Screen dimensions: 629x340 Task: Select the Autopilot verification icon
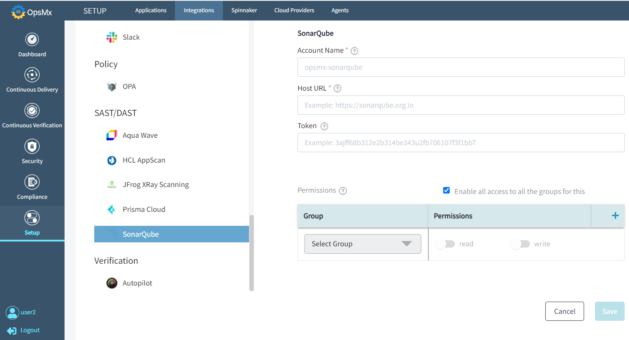pyautogui.click(x=112, y=283)
